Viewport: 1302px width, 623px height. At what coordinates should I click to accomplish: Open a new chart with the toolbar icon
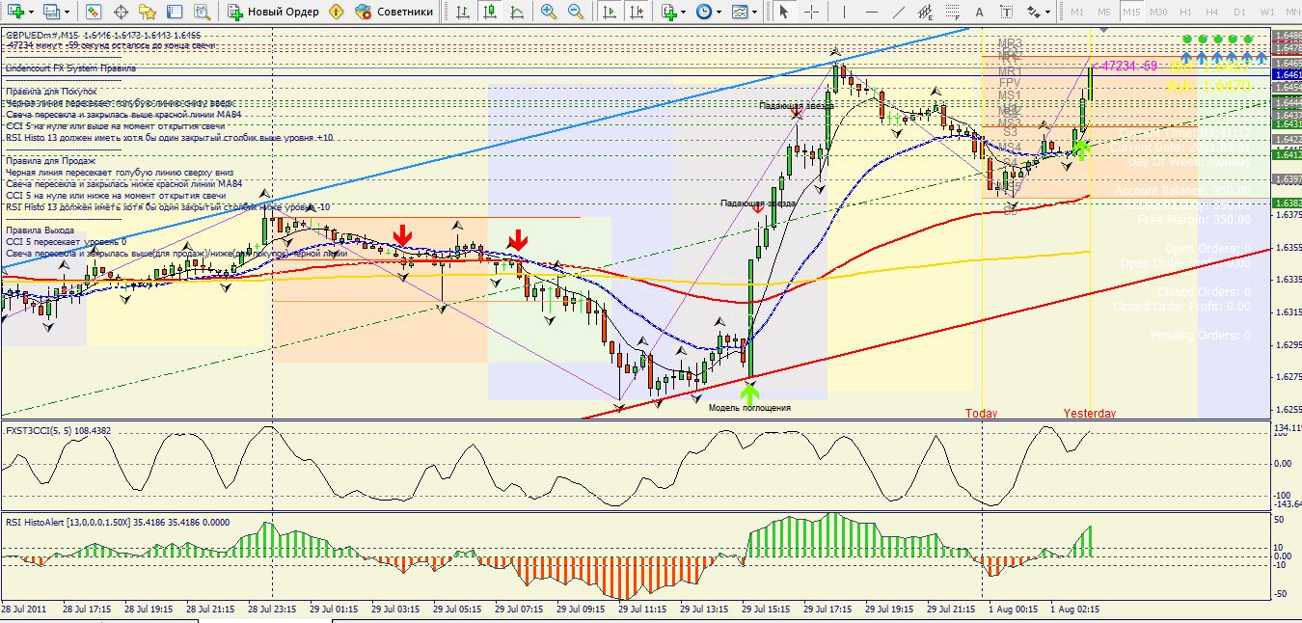tap(15, 12)
